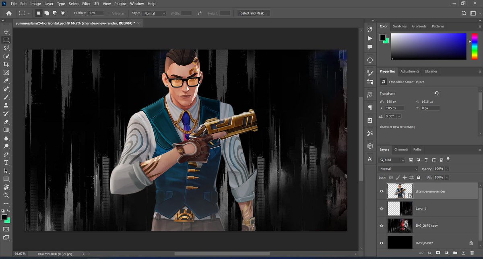
Task: Add a layer mask
Action: click(x=438, y=253)
